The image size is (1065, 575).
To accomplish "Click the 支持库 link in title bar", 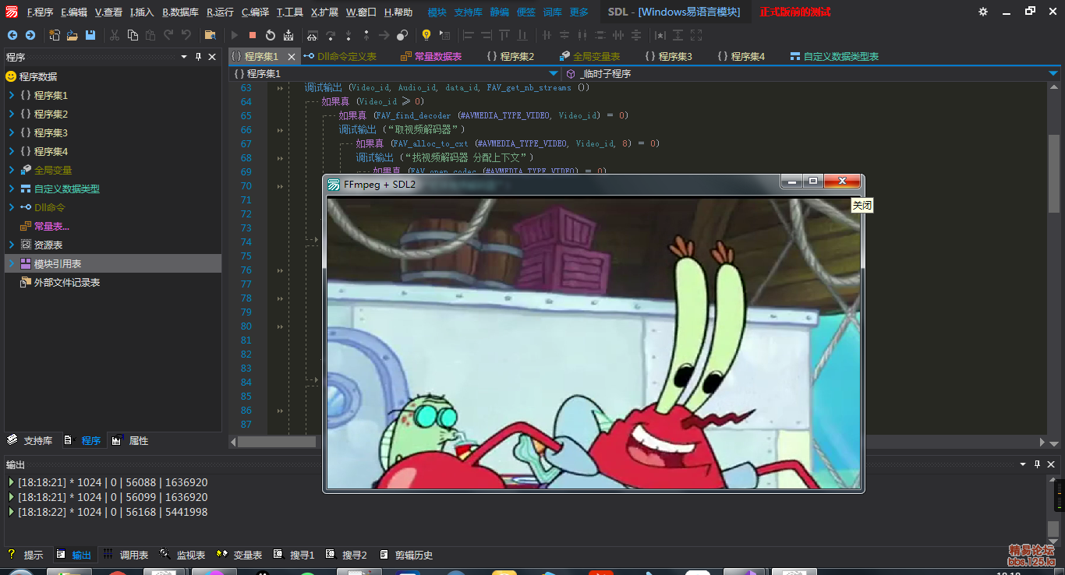I will click(468, 12).
